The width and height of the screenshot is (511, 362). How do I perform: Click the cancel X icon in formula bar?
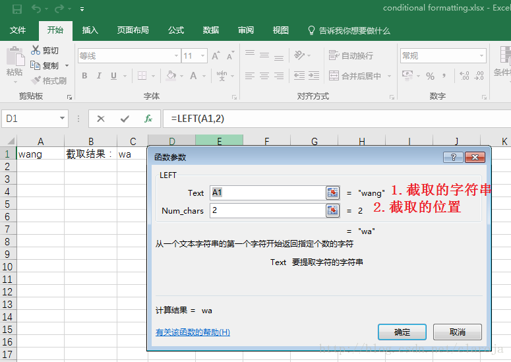coord(101,119)
